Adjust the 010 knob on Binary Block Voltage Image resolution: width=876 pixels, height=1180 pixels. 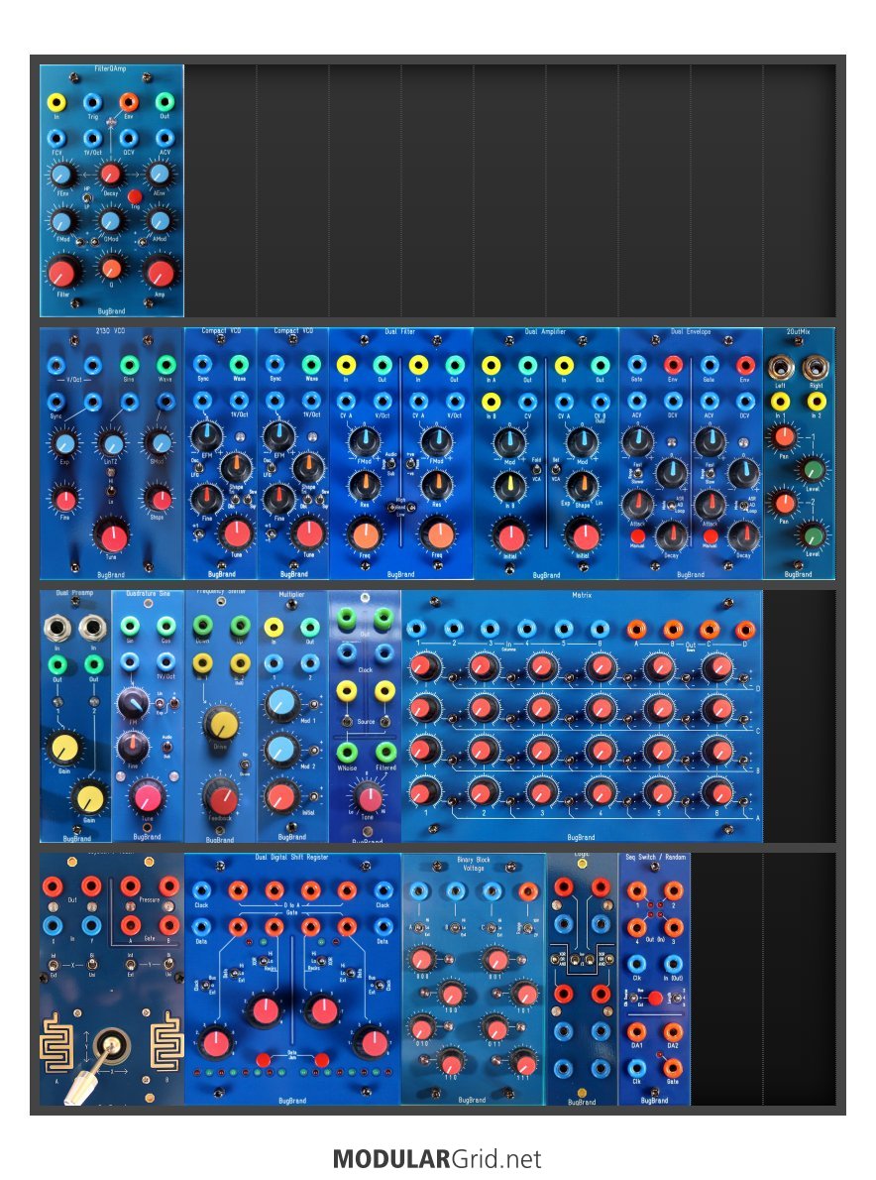coord(421,1028)
